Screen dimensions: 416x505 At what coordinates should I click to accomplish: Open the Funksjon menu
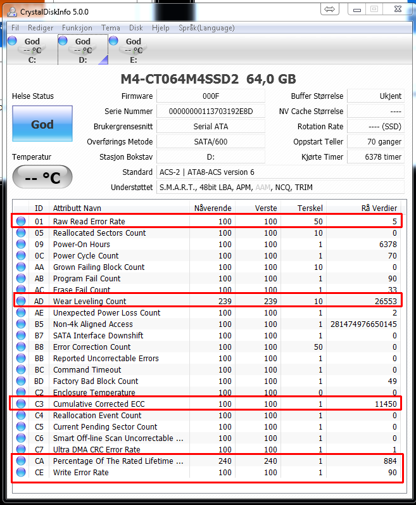click(x=77, y=28)
